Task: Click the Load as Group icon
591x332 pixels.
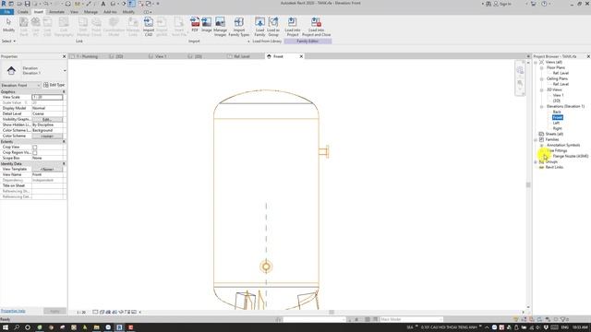Action: pyautogui.click(x=273, y=27)
